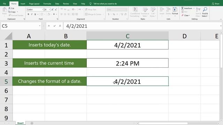Open the Font dialog launcher
The width and height of the screenshot is (223, 125).
(57, 19)
